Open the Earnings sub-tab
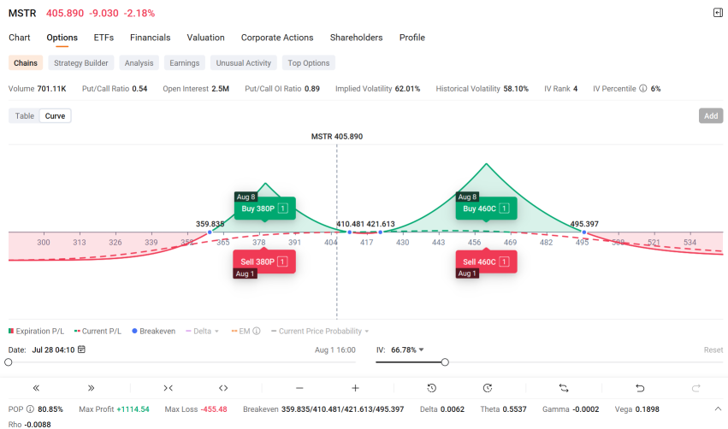Screen dimensions: 728x429 pyautogui.click(x=184, y=62)
